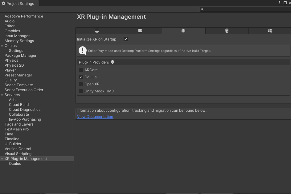Select Player settings
291x194 pixels.
click(x=10, y=70)
